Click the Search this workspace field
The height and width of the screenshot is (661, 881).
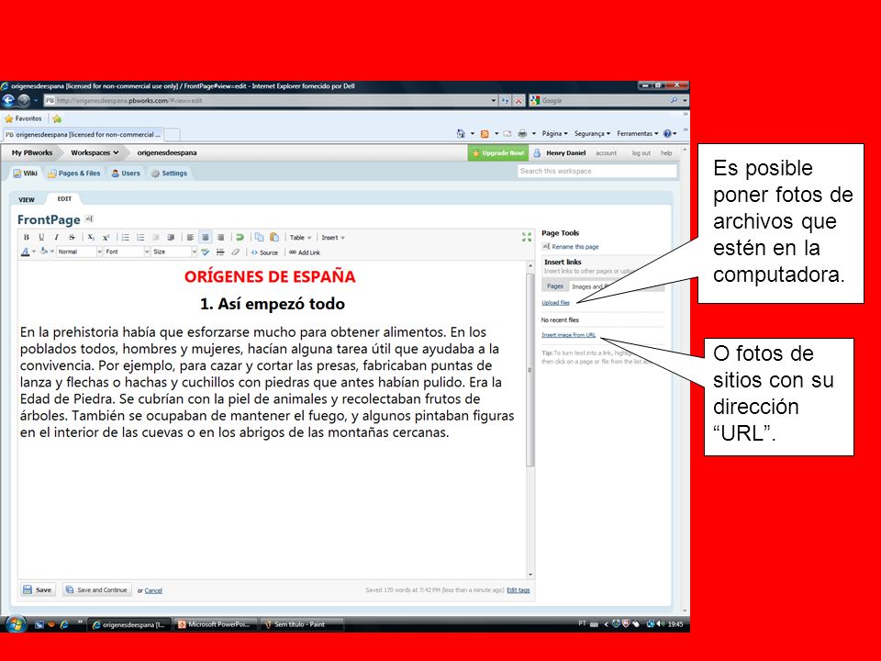click(597, 171)
